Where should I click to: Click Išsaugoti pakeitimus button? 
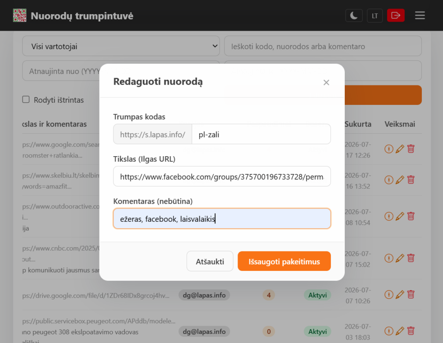(x=284, y=261)
